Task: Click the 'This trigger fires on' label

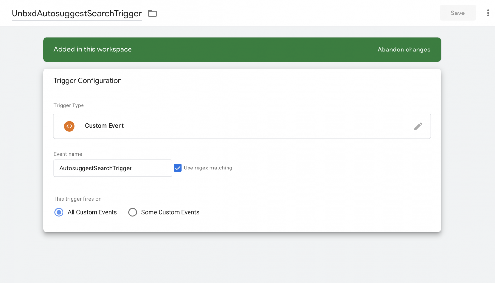Action: (77, 199)
